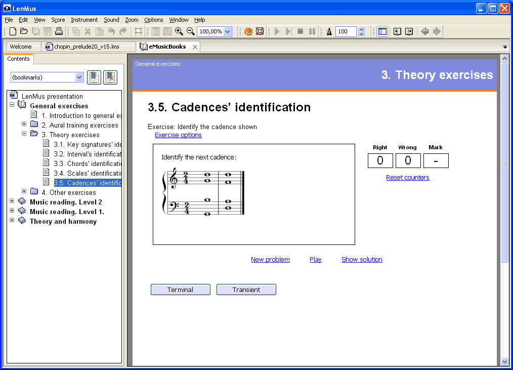Toggle the metronome icon
513x370 pixels.
(329, 31)
